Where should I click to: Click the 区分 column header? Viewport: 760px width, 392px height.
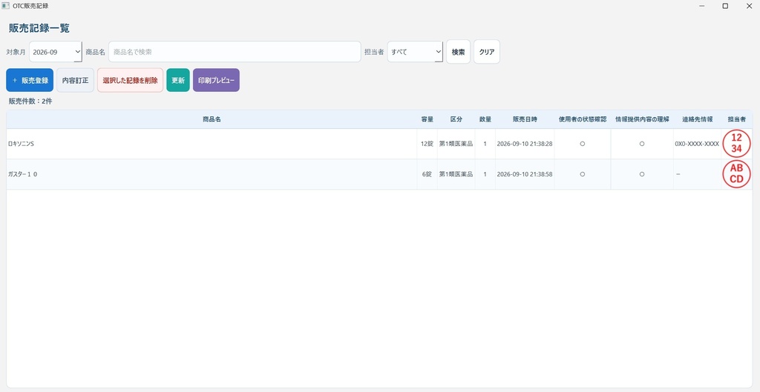tap(456, 119)
